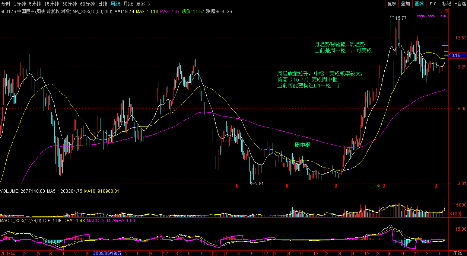
Task: Click the 2.81 low price label on the chart
Action: click(259, 184)
